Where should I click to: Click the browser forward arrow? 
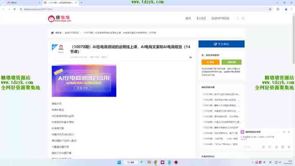(x=9, y=9)
